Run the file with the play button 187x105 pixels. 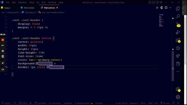pyautogui.click(x=157, y=8)
